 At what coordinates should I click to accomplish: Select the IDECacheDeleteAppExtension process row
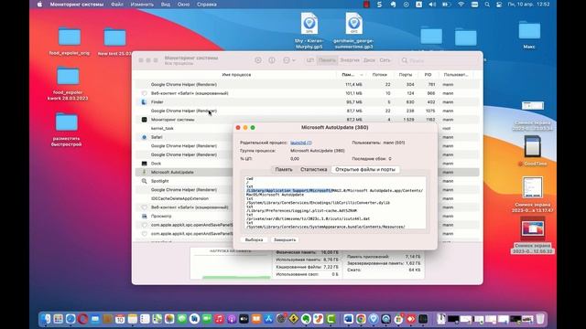click(184, 198)
